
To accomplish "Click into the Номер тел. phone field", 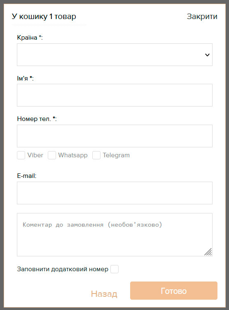I will point(114,136).
